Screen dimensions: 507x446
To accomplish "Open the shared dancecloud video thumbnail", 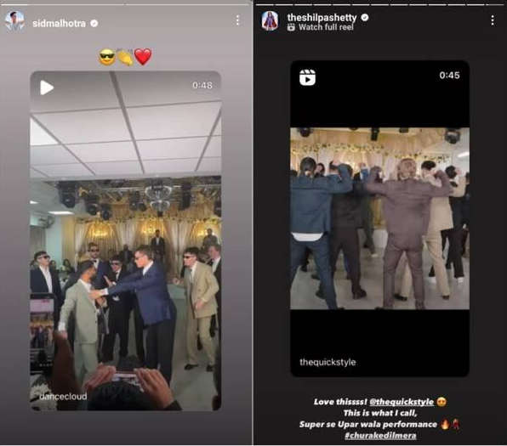I will [126, 241].
